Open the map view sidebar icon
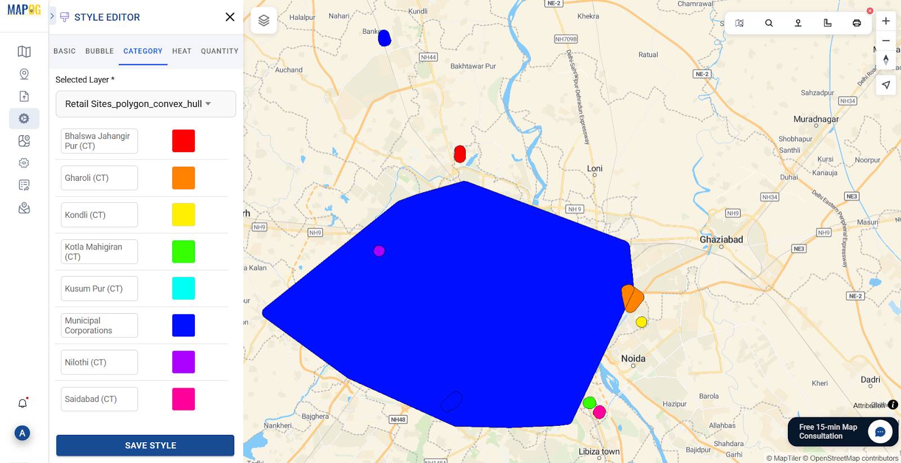The width and height of the screenshot is (901, 463). click(x=24, y=52)
